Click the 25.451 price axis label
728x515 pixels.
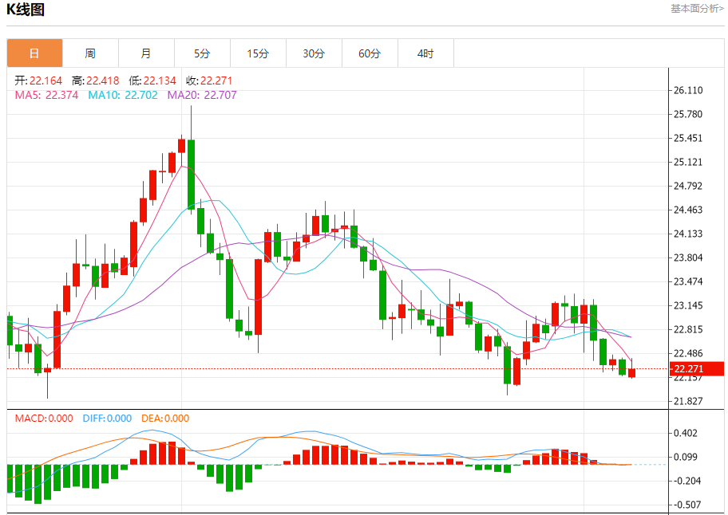688,138
